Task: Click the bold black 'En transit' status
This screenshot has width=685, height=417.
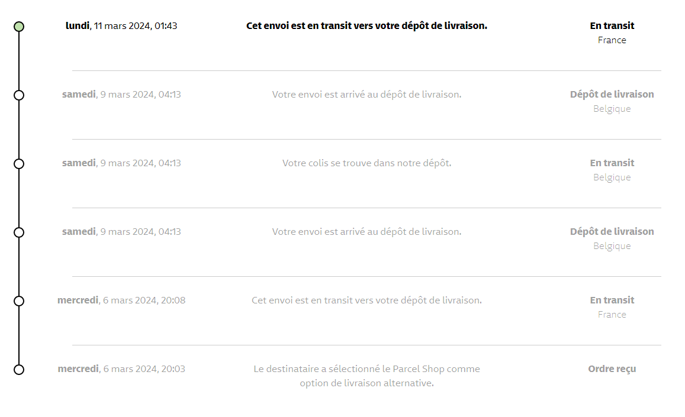Action: pyautogui.click(x=612, y=26)
